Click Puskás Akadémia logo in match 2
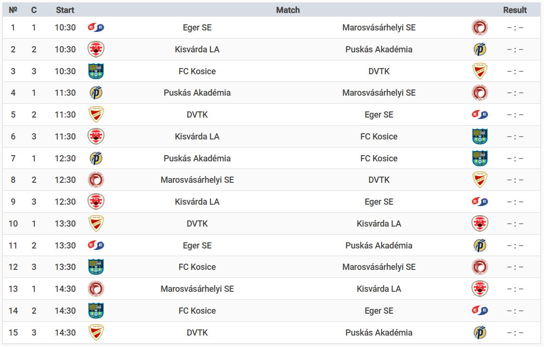The height and width of the screenshot is (347, 544). tap(480, 49)
